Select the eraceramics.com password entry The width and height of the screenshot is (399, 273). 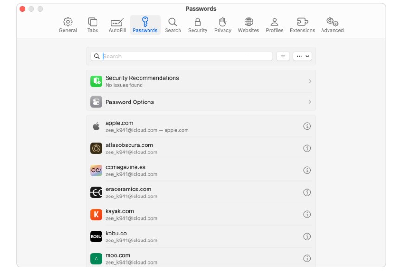point(186,192)
